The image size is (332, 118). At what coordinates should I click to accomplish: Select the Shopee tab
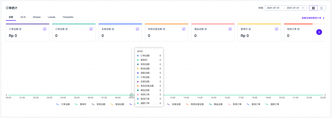click(37, 17)
